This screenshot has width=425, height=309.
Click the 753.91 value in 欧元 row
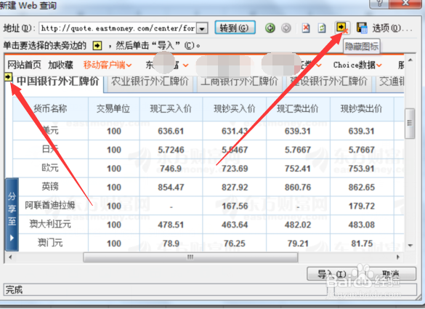(362, 169)
